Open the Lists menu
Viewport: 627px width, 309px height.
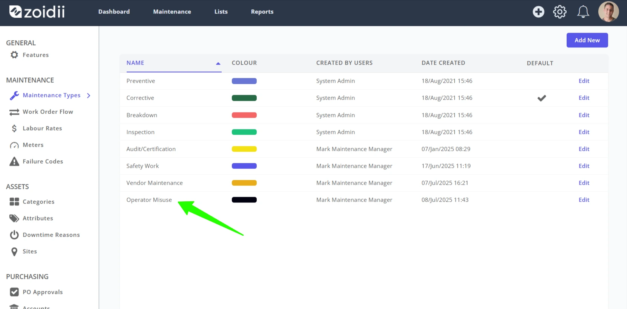[221, 12]
